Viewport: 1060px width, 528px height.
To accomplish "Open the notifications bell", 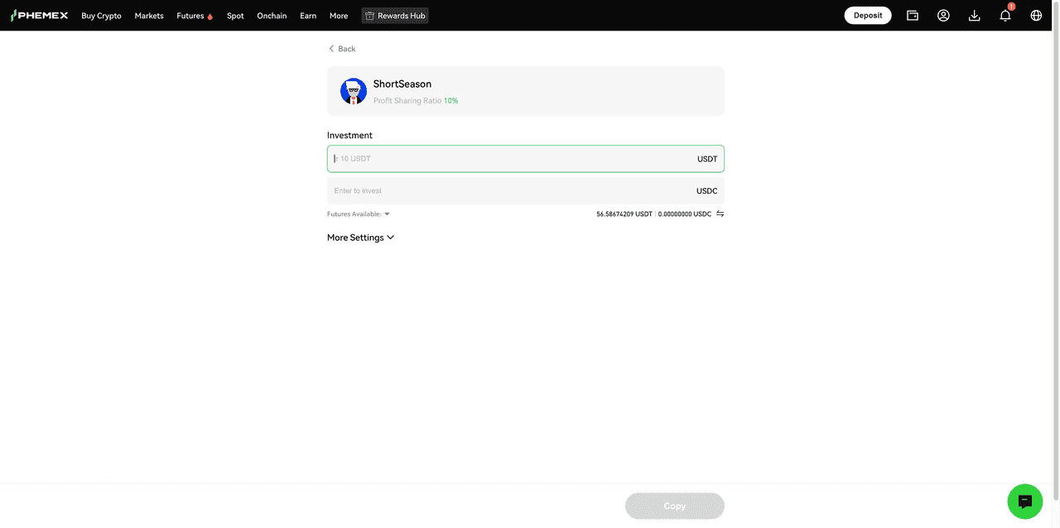I will click(x=1005, y=15).
